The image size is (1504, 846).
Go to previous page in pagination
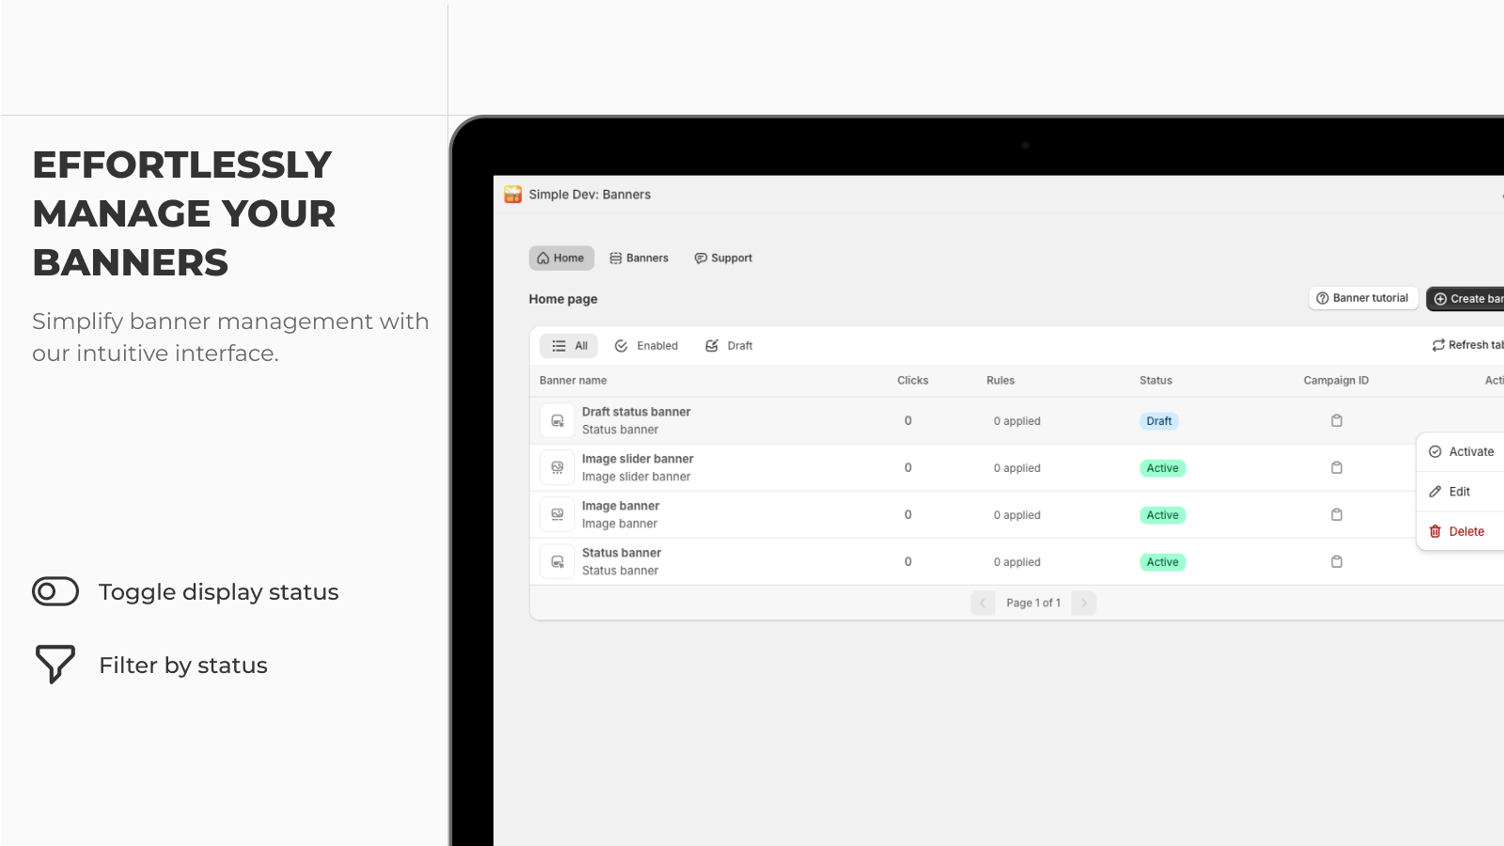pyautogui.click(x=982, y=603)
